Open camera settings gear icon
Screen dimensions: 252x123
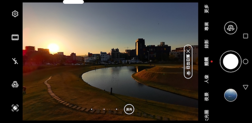(15, 14)
